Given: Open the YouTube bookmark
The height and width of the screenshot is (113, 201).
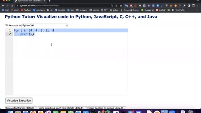Looking at the screenshot, I should [x=26, y=10].
